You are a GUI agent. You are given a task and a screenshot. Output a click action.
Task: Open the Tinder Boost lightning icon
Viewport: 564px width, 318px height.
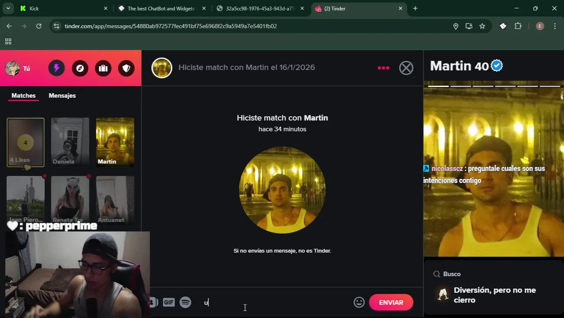[56, 68]
